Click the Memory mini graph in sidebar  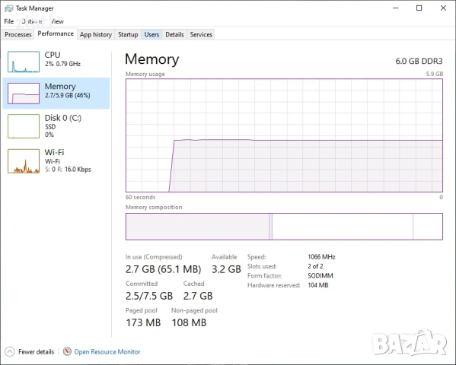[24, 94]
